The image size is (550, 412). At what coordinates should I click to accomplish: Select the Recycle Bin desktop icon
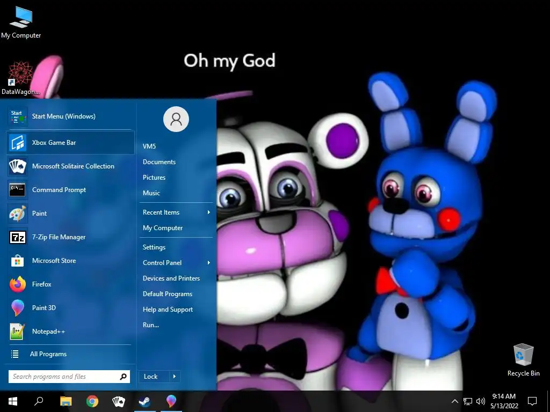pos(523,360)
